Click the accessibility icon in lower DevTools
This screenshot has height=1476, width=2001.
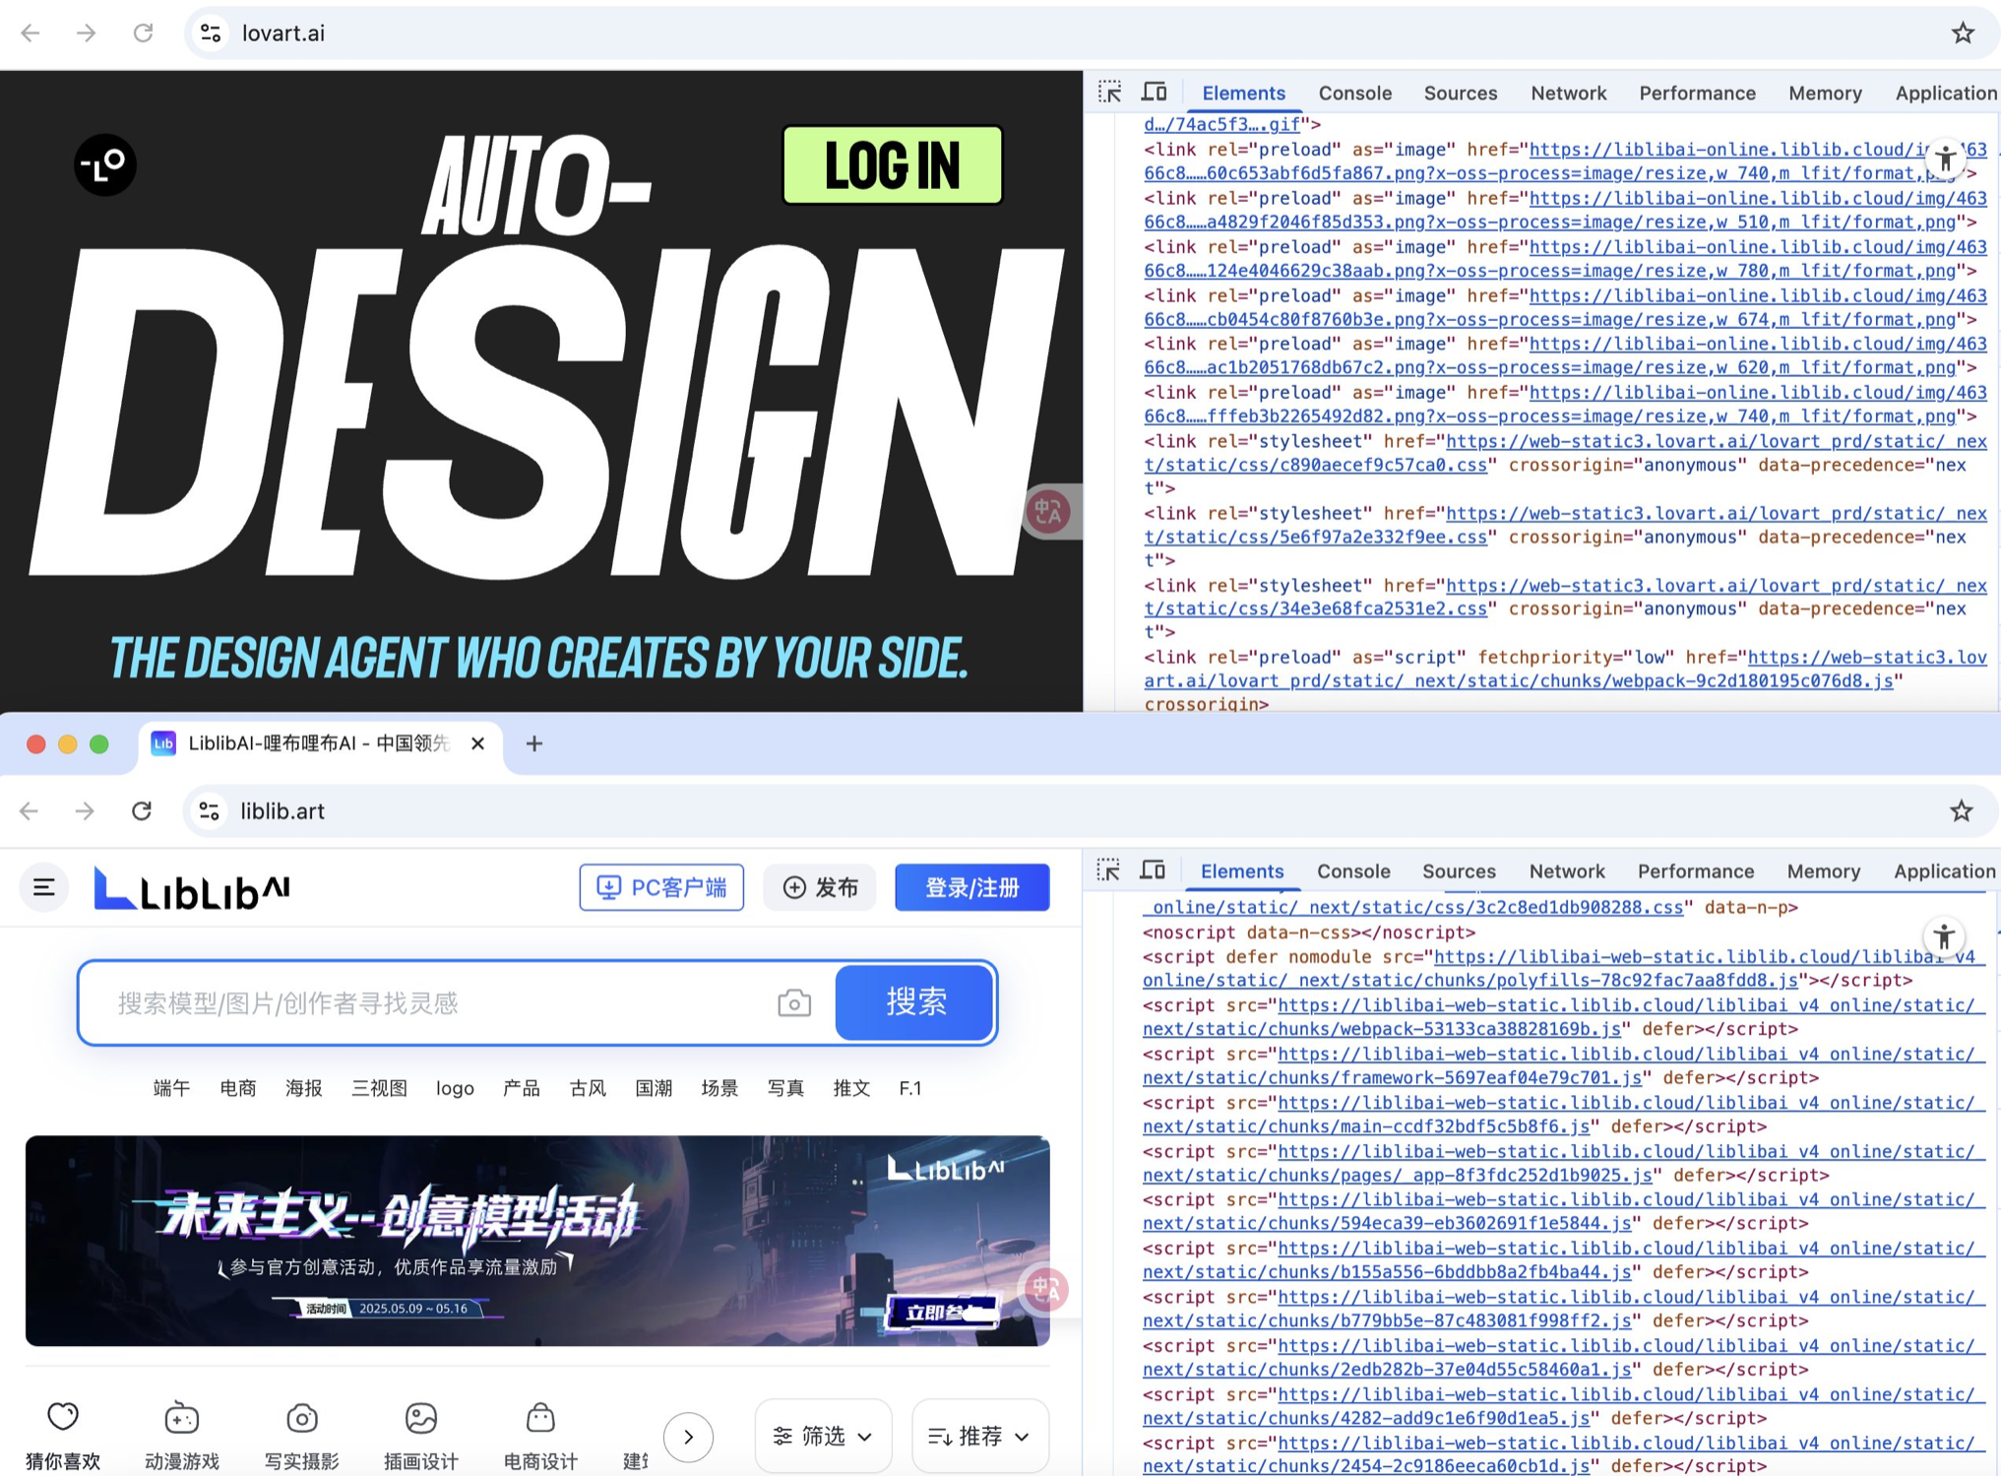(1944, 936)
